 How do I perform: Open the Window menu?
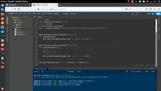point(49,14)
